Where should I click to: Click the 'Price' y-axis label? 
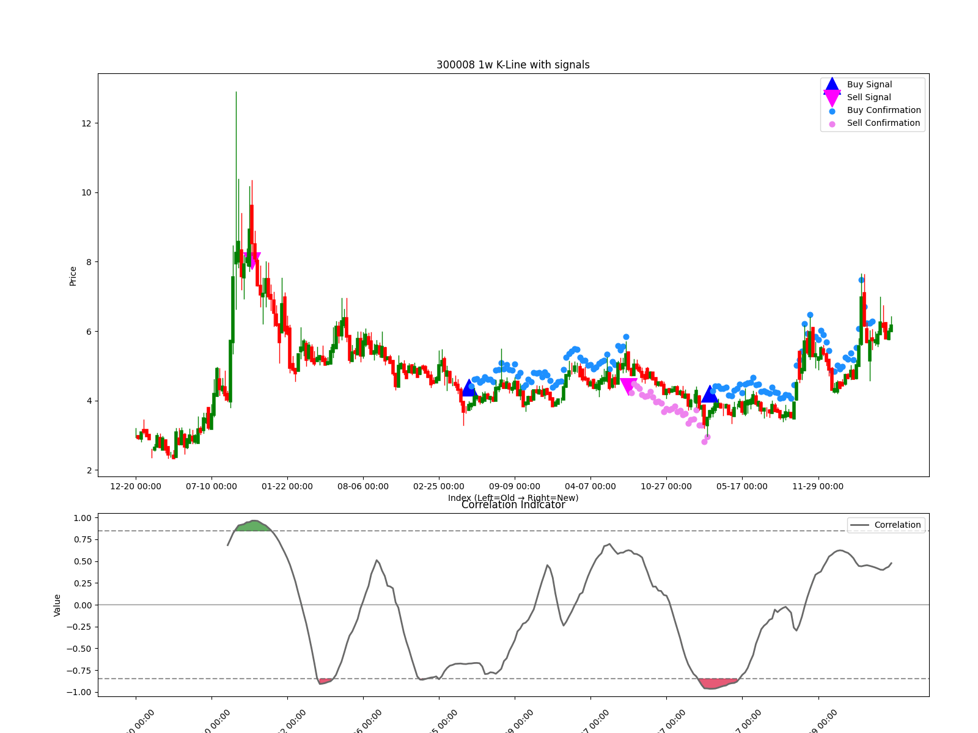[x=73, y=276]
